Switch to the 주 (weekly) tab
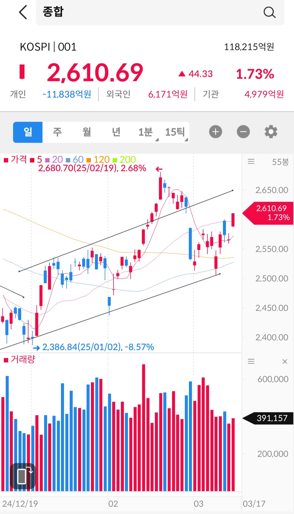This screenshot has width=294, height=514. pos(57,132)
